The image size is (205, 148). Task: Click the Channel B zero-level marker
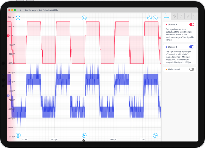click(x=8, y=95)
